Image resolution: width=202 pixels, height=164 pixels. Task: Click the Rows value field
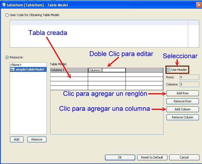[x=189, y=77]
